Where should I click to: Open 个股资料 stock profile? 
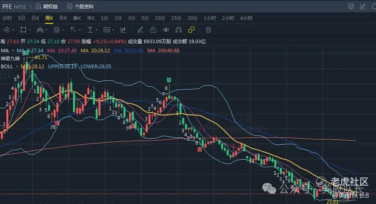pos(81,7)
